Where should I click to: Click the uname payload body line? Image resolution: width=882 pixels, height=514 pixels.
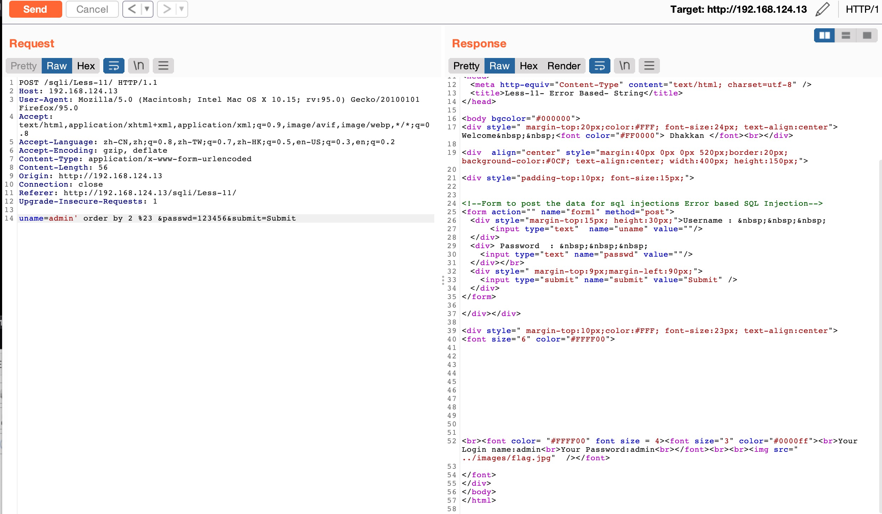[157, 218]
